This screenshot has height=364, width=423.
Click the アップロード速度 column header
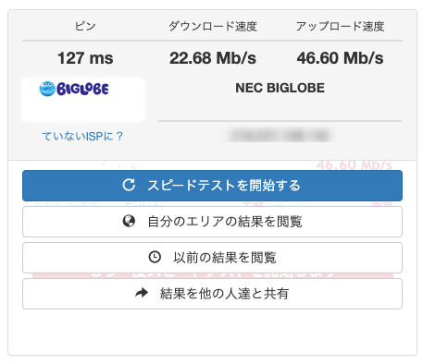click(340, 26)
